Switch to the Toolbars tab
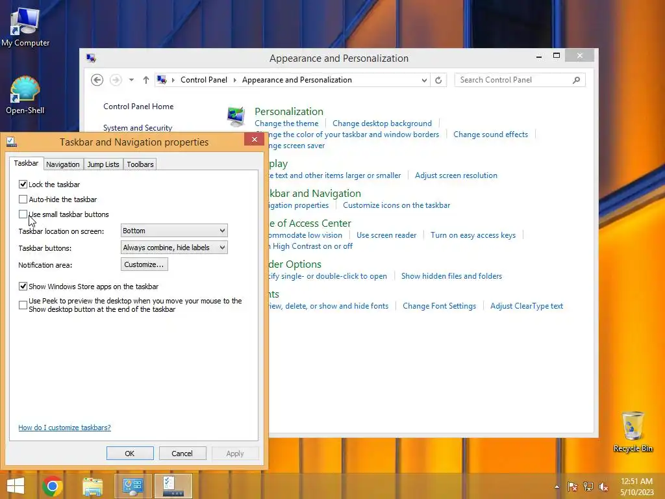The image size is (665, 499). point(140,164)
